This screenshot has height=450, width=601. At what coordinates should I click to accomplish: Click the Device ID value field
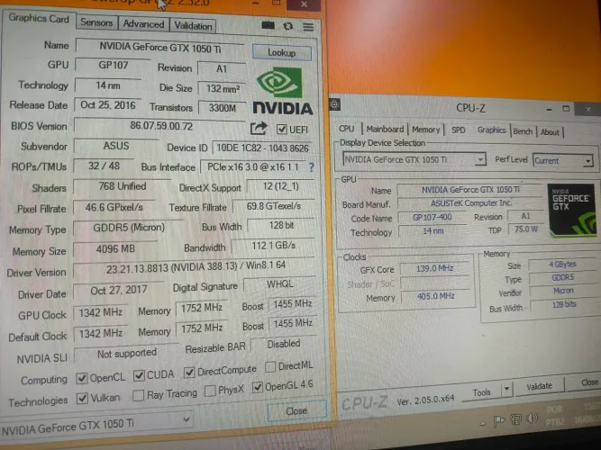pyautogui.click(x=262, y=148)
